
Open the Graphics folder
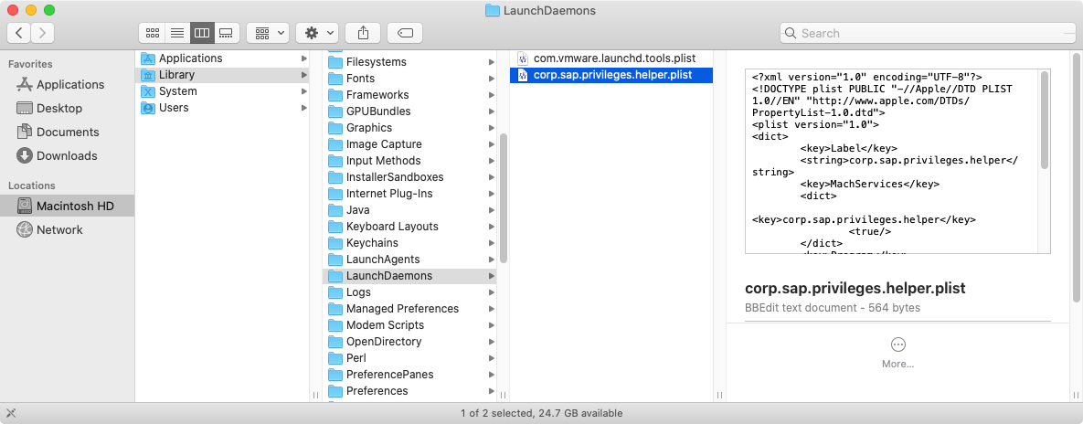[x=410, y=128]
